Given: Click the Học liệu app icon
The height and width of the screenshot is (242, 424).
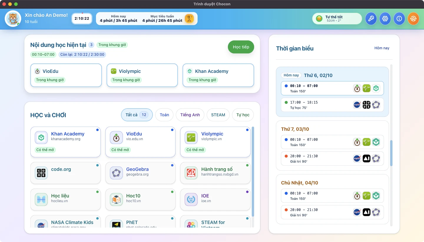Looking at the screenshot, I should tap(41, 200).
